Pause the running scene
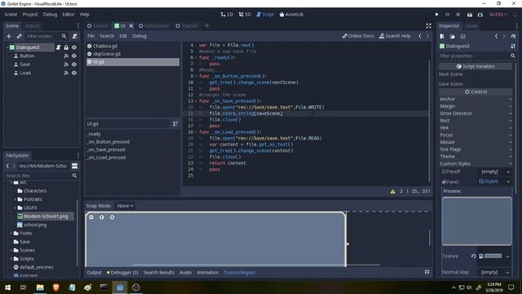 point(448,15)
